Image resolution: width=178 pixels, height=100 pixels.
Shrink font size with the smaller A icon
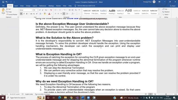[x=43, y=10]
